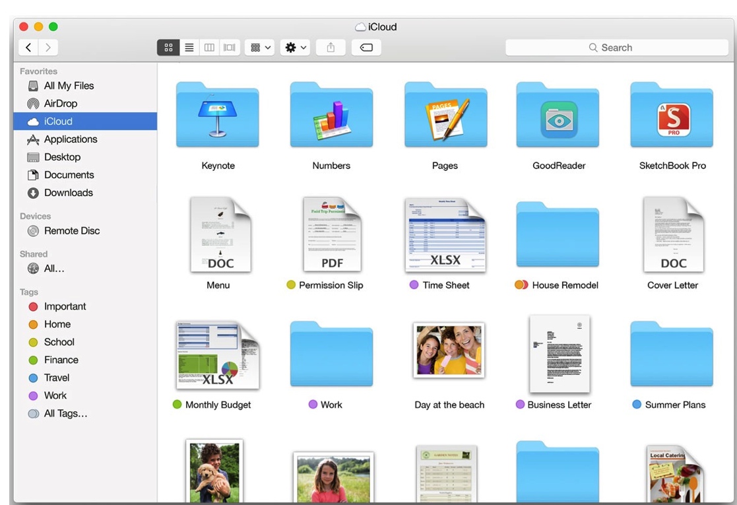Switch to column view
The height and width of the screenshot is (505, 737).
click(209, 48)
